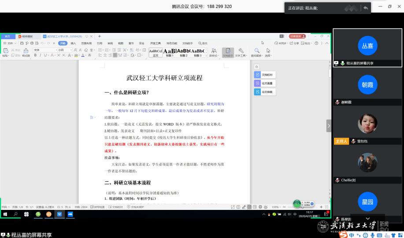The image size is (404, 238).
Task: Click the print icon in quick toolbar
Action: tap(32, 43)
